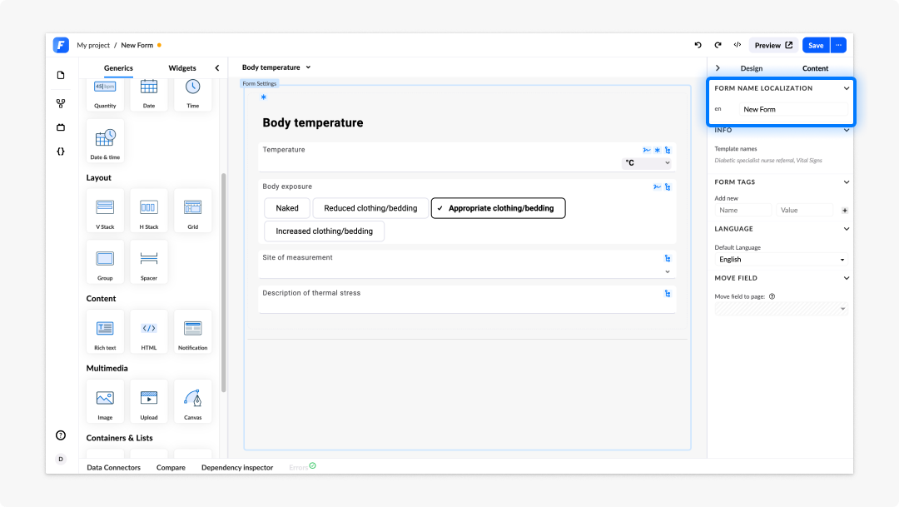Screen dimensions: 899x507
Task: Open the Compare tab
Action: point(171,467)
